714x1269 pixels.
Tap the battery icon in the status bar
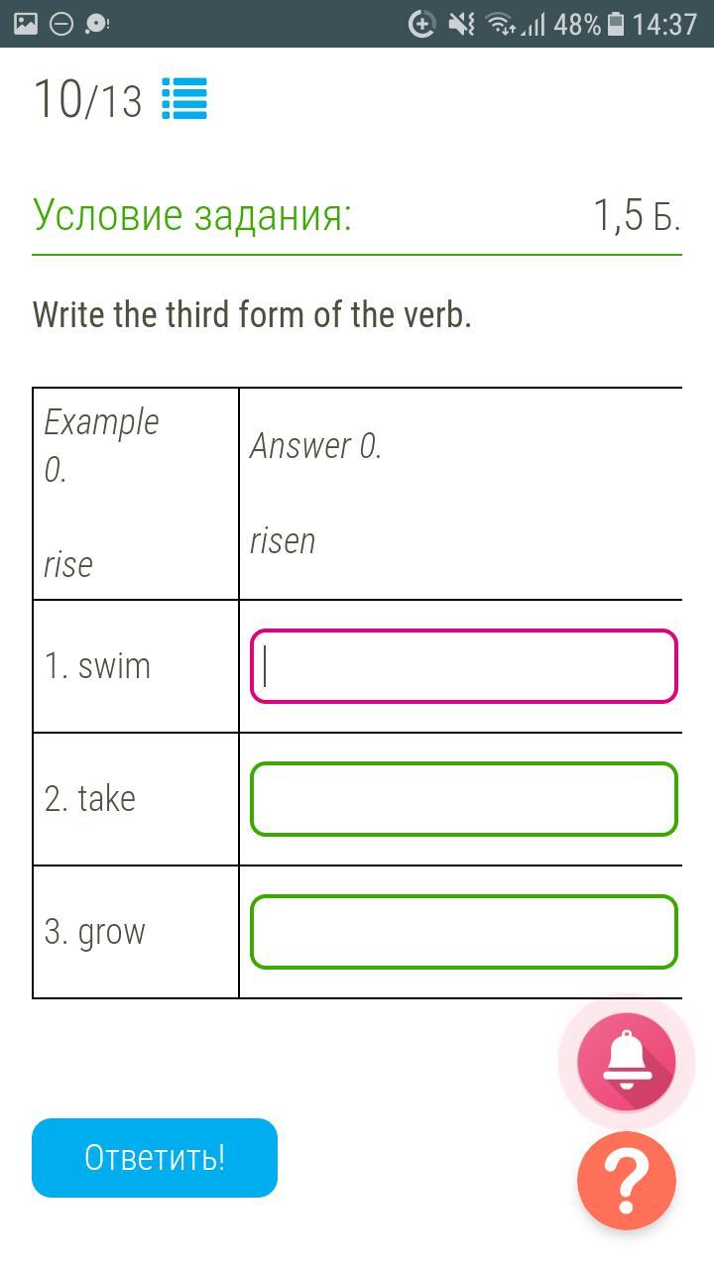point(616,23)
